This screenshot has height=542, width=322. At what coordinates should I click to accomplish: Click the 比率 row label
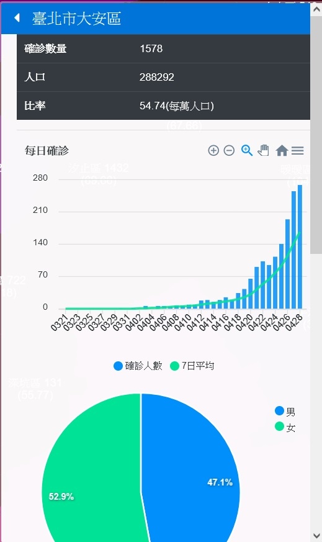(35, 106)
